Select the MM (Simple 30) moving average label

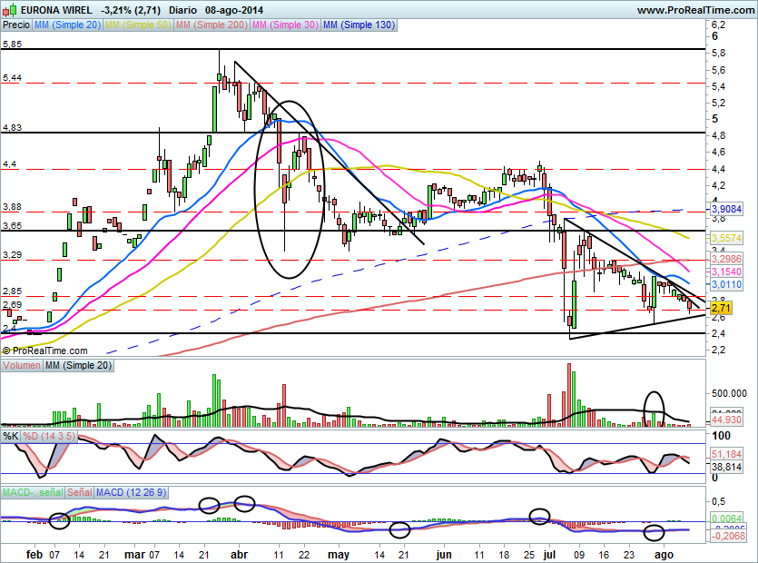[285, 25]
